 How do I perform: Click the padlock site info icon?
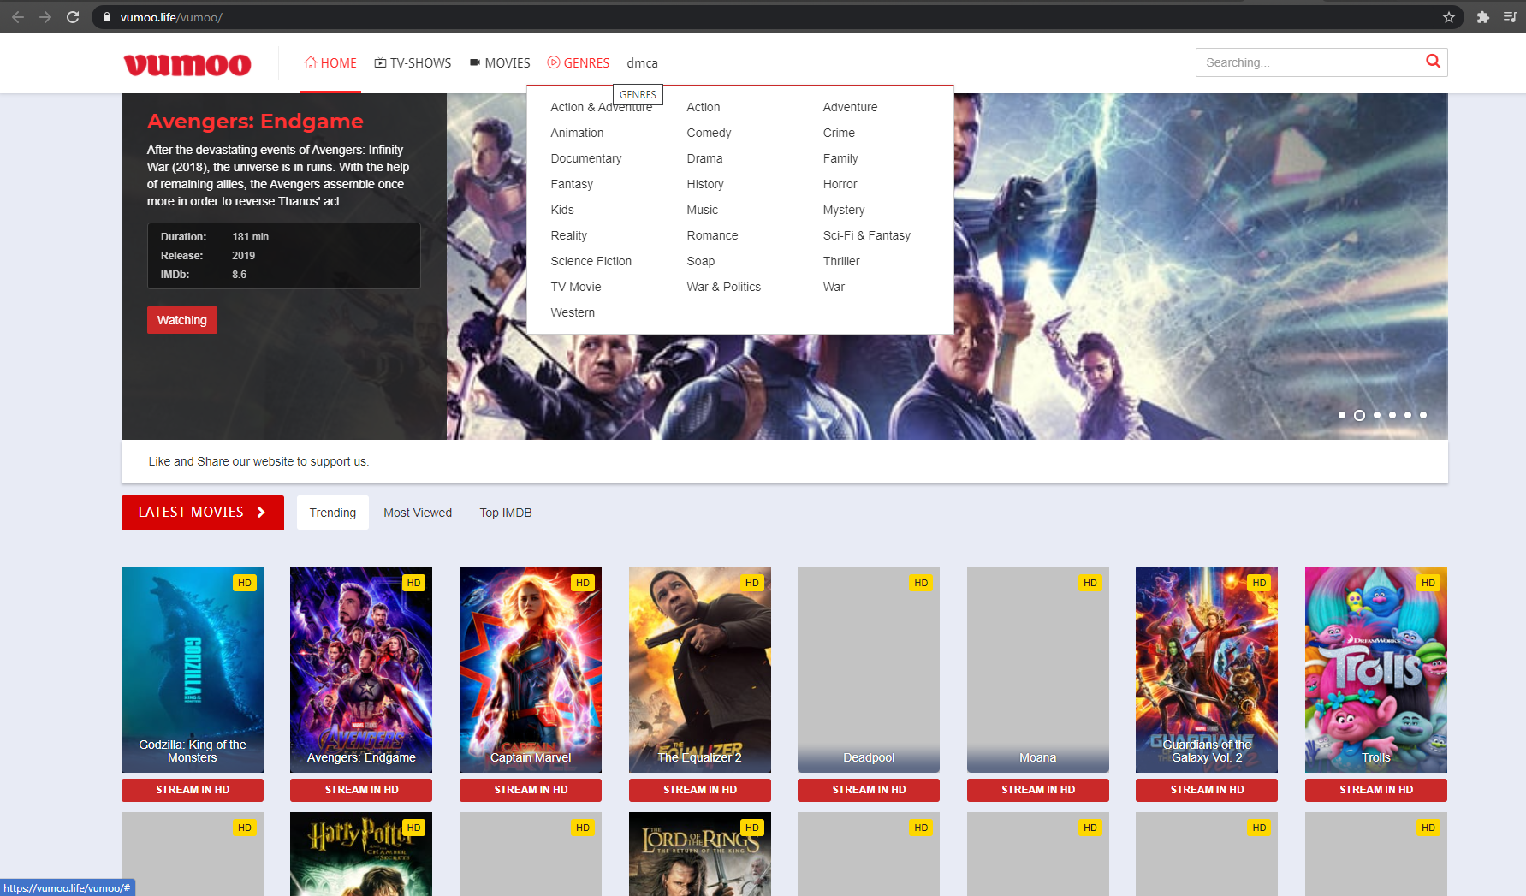[x=107, y=17]
